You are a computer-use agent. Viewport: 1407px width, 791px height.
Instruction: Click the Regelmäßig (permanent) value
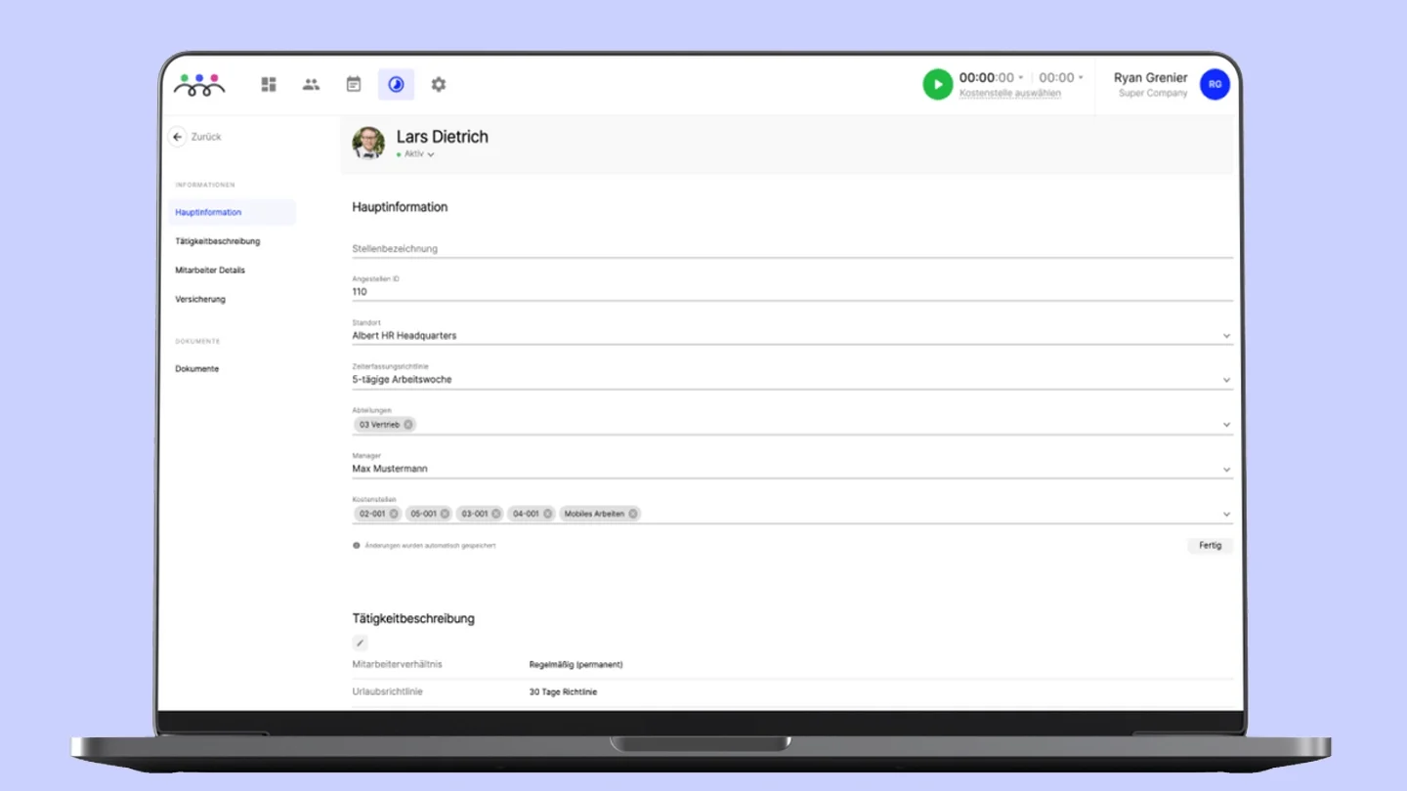pyautogui.click(x=576, y=664)
